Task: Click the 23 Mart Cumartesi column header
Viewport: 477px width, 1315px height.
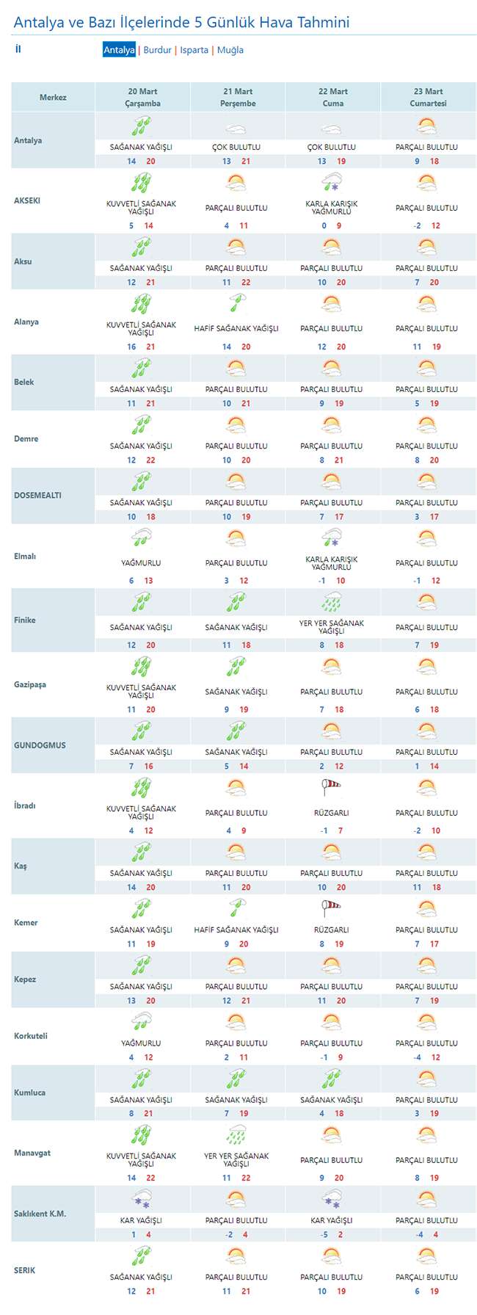Action: point(428,97)
